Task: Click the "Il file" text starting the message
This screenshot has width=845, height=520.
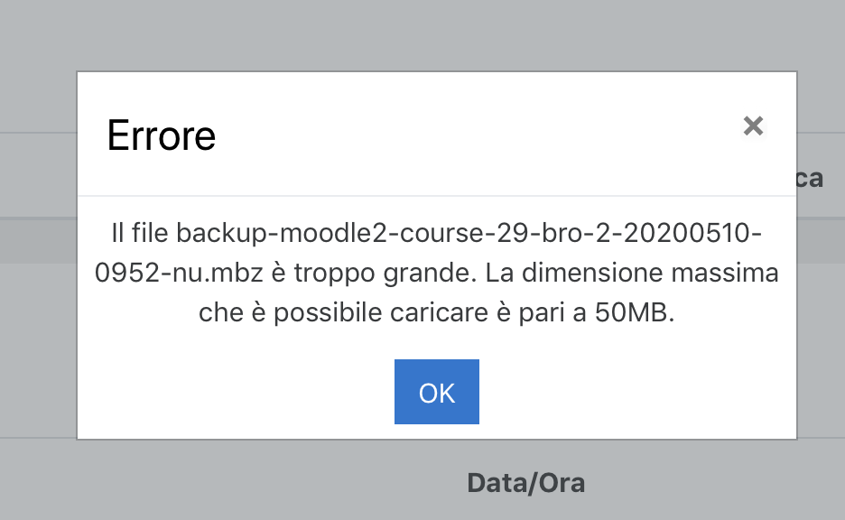Action: point(140,235)
